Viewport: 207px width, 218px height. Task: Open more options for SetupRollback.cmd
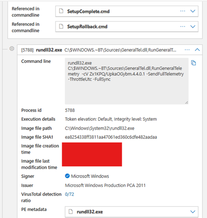182,26
